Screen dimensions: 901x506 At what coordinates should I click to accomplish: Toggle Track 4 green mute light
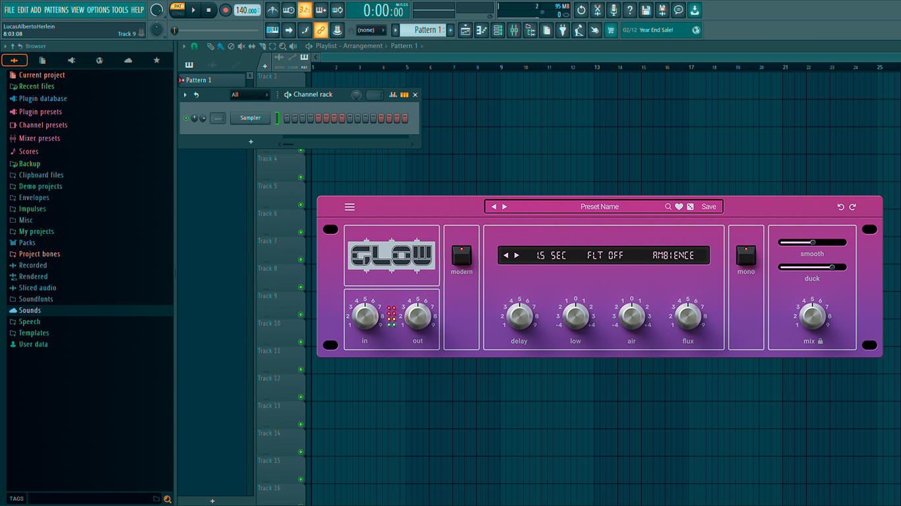click(301, 177)
